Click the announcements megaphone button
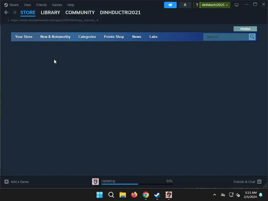 170,5
